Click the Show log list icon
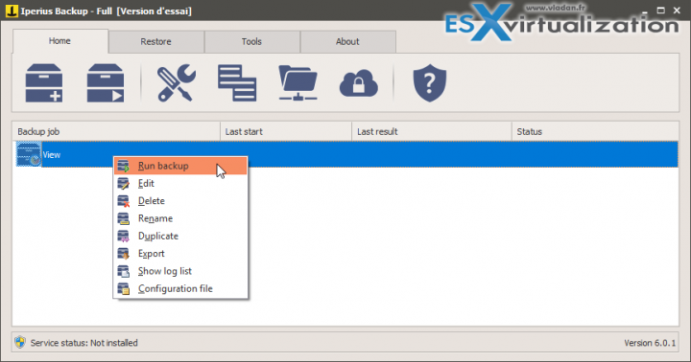The width and height of the screenshot is (691, 362). (124, 271)
